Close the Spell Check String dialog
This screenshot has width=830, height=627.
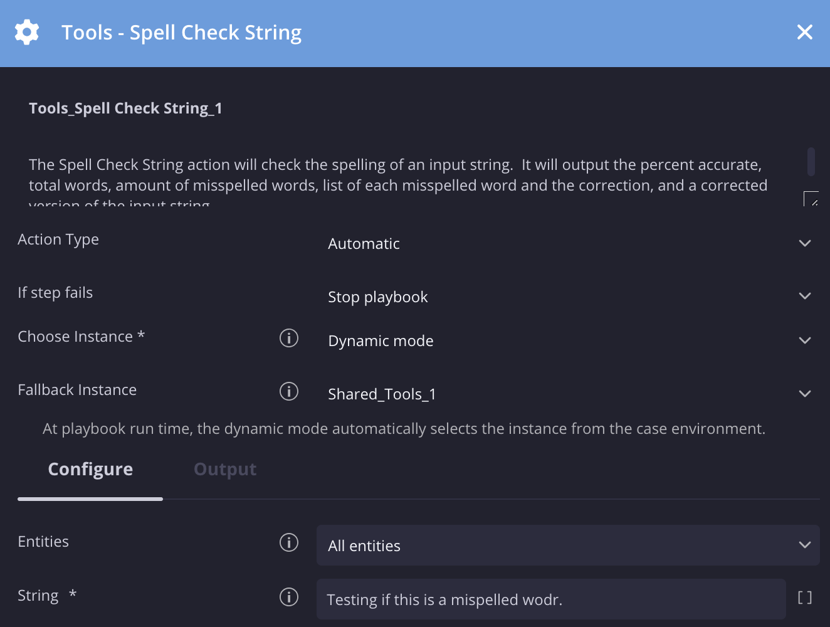(804, 32)
